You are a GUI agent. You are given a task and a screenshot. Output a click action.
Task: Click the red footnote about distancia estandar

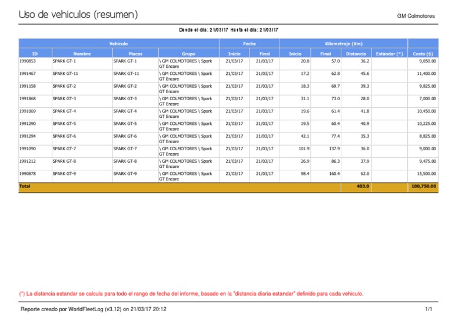[191, 293]
